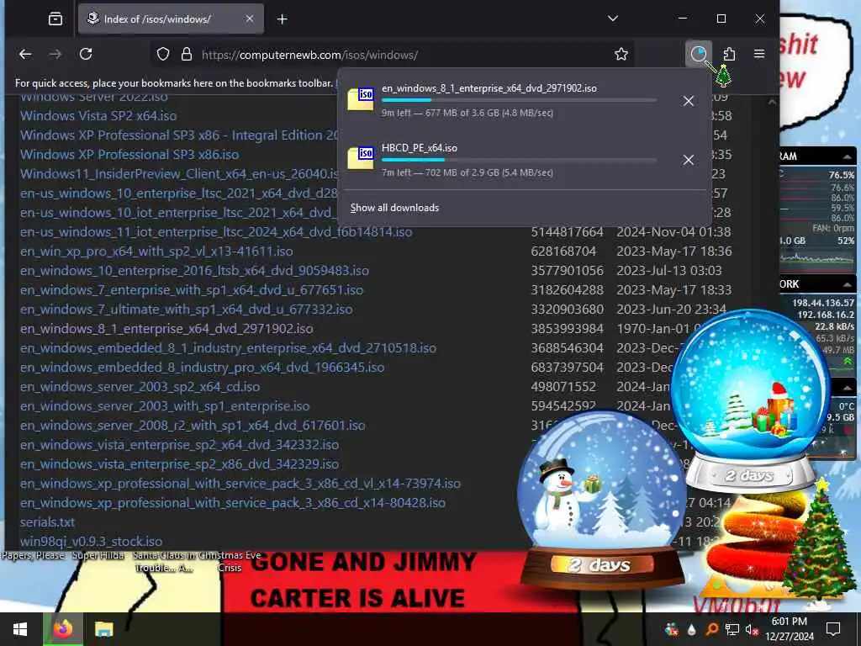
Task: Open en_windows_10_enterprise_2016_ltsb iso link
Action: click(x=194, y=270)
